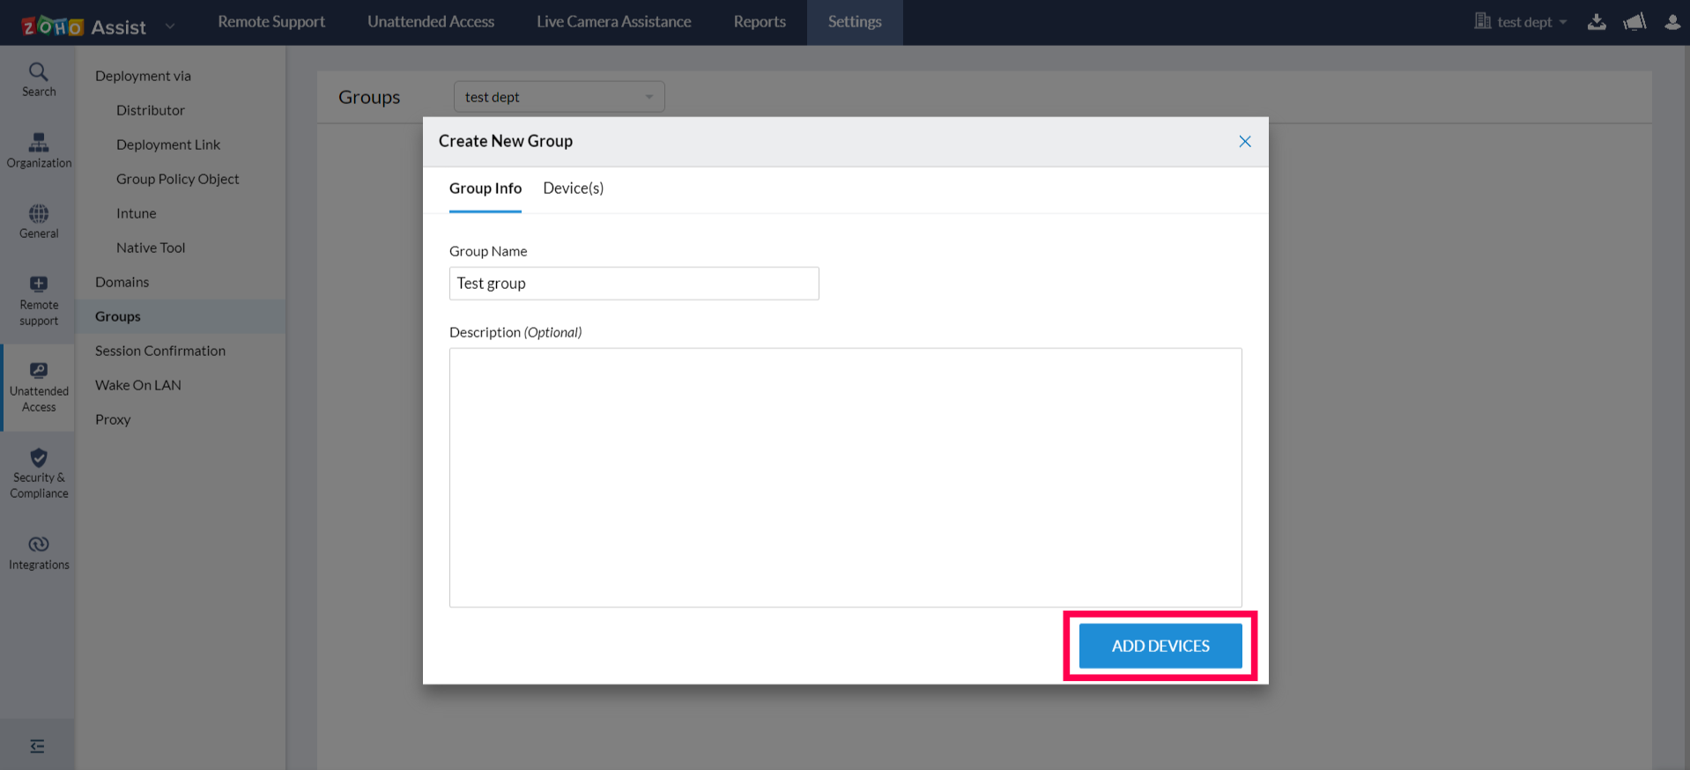Screen dimensions: 1690x770
Task: Open the Deployment Link settings page
Action: click(x=168, y=144)
